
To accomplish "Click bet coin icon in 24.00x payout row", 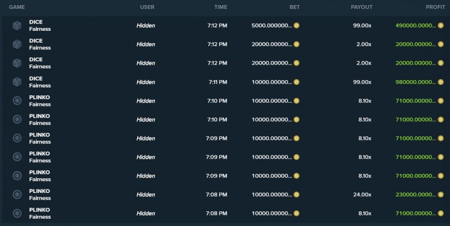I will click(x=296, y=195).
